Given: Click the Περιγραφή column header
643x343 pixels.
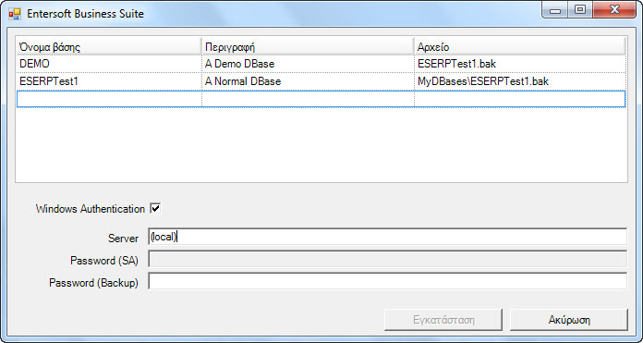Looking at the screenshot, I should pyautogui.click(x=308, y=46).
